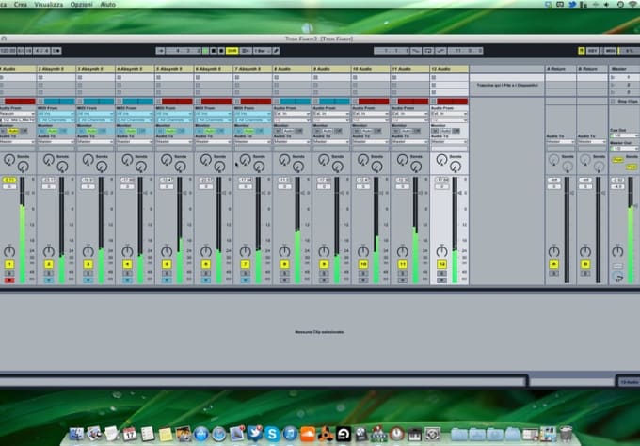The height and width of the screenshot is (446, 640).
Task: Click the Stop button in transport bar
Action: (214, 51)
